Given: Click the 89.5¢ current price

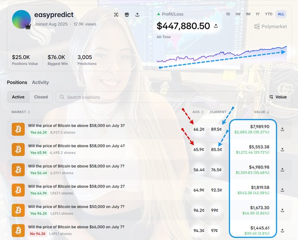Looking at the screenshot, I should [216, 129].
